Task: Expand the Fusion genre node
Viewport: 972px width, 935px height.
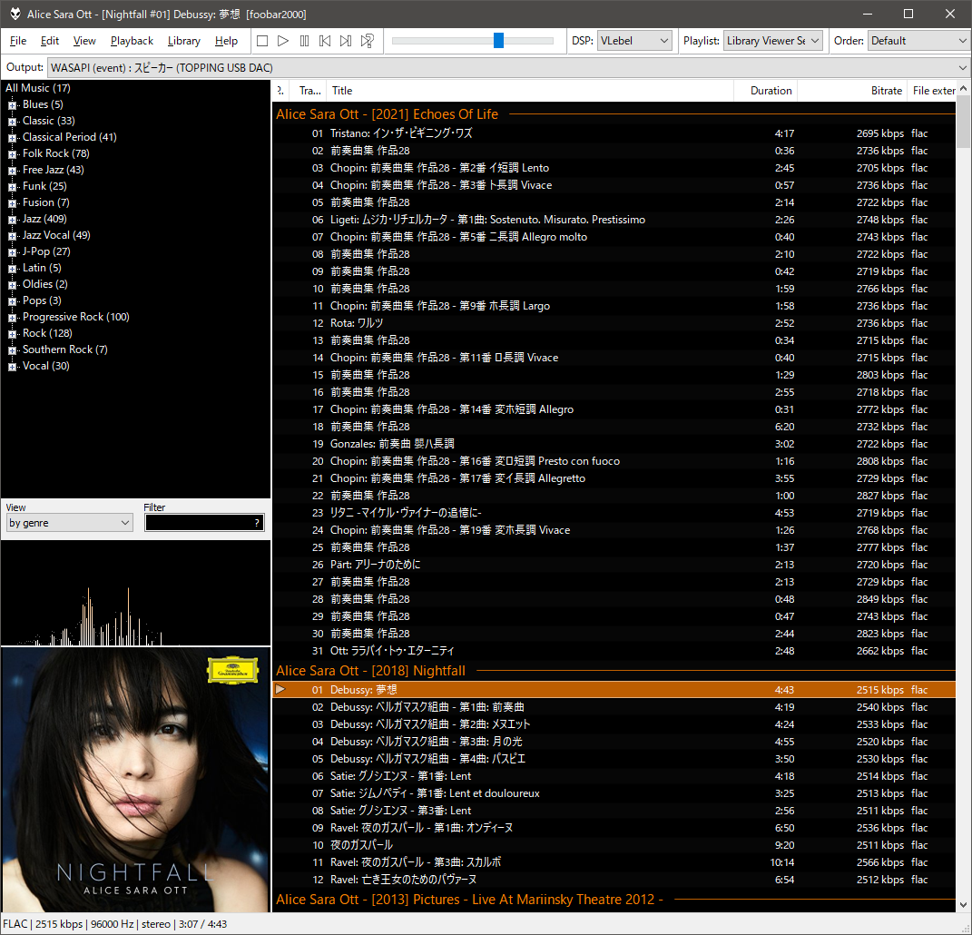Action: [x=12, y=203]
